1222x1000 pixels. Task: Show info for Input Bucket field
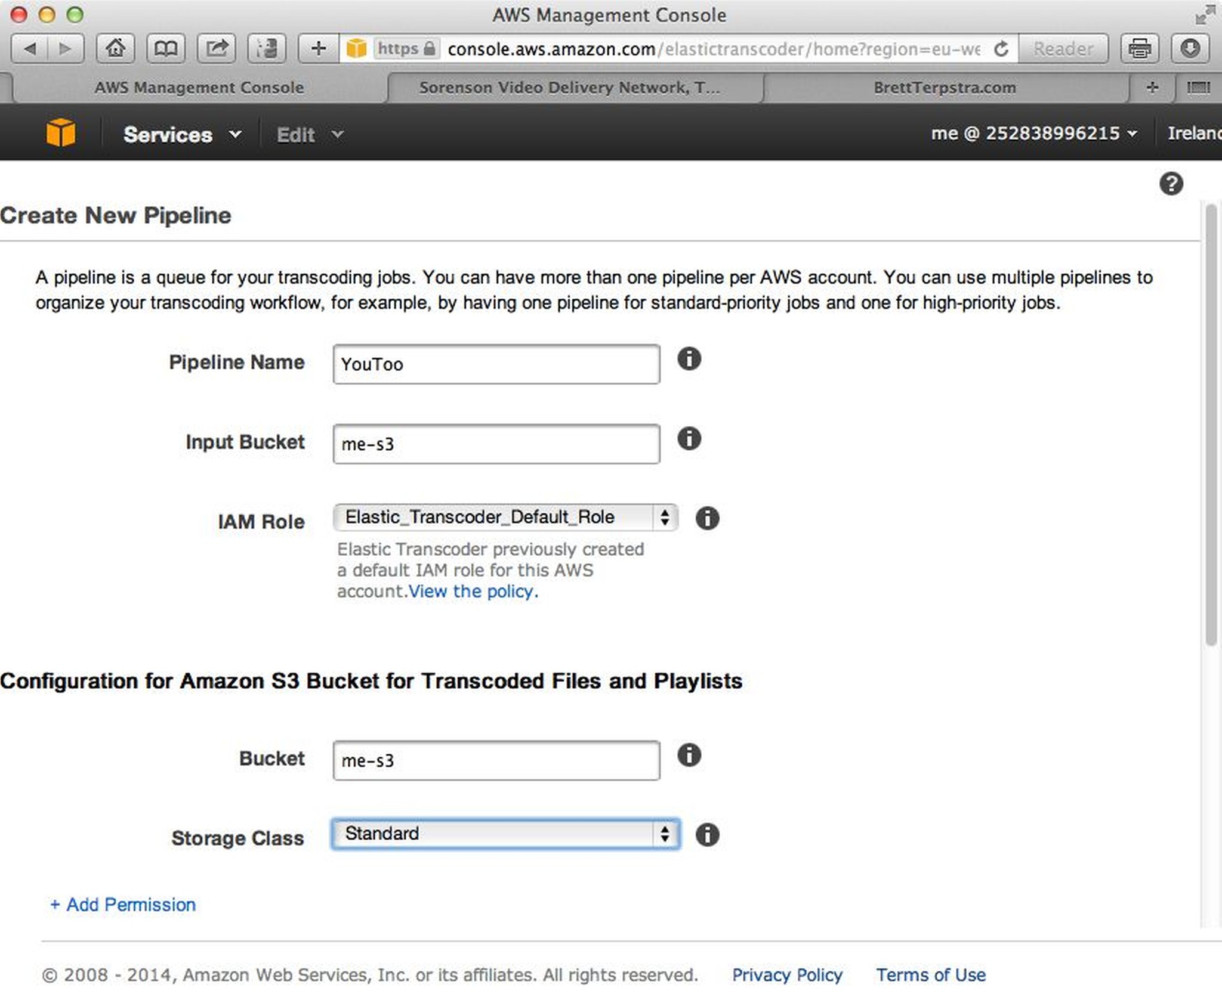689,439
